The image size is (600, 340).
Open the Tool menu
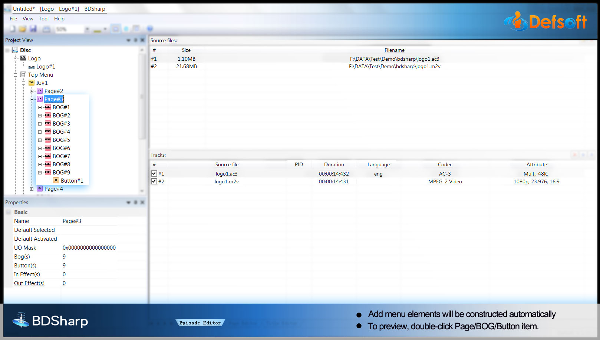[44, 19]
